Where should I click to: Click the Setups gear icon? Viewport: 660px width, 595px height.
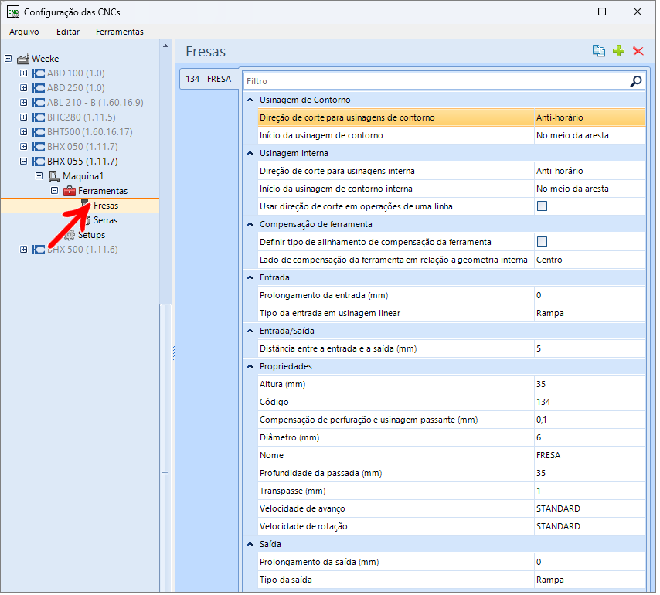tap(70, 235)
